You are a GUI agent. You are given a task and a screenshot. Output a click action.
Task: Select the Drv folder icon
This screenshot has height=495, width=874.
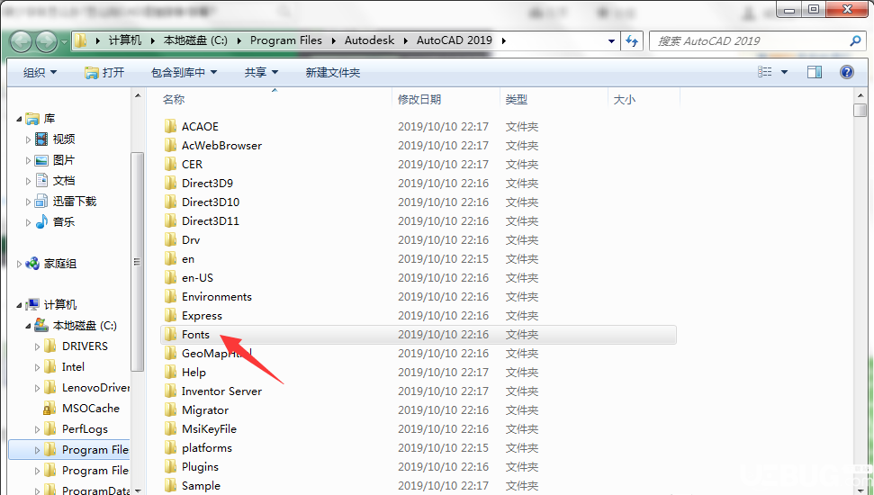click(x=170, y=239)
